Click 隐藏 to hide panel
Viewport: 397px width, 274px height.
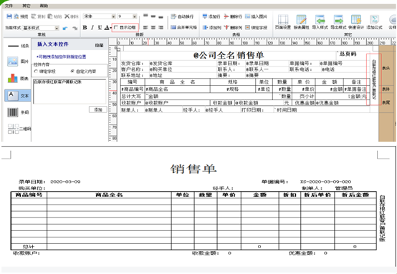(x=99, y=45)
